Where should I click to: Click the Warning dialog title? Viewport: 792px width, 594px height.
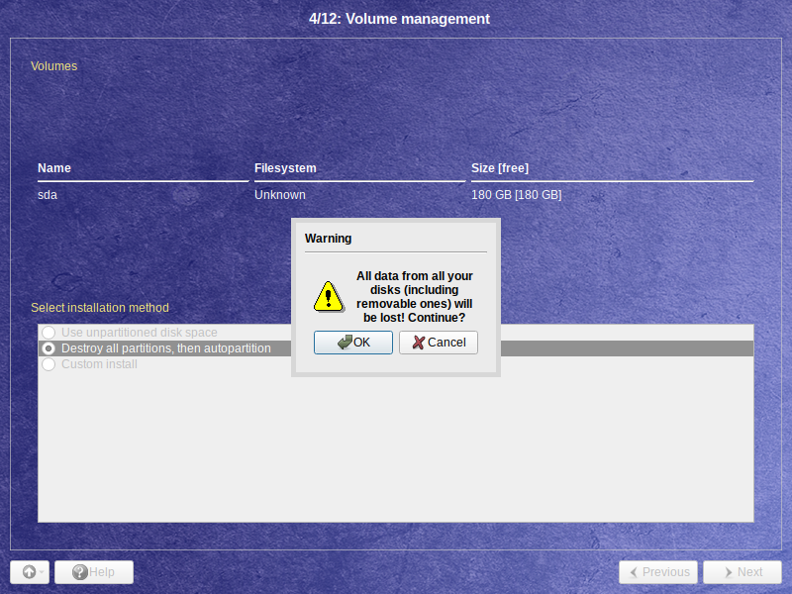pos(329,239)
